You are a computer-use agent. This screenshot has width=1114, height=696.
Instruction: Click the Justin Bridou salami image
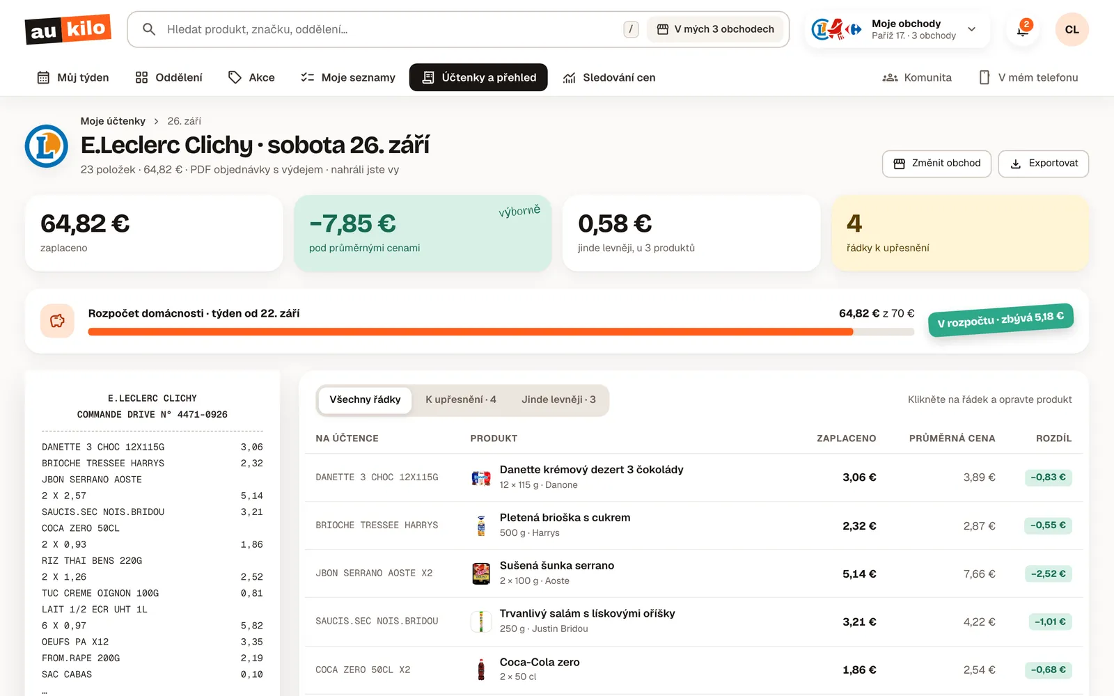[481, 622]
